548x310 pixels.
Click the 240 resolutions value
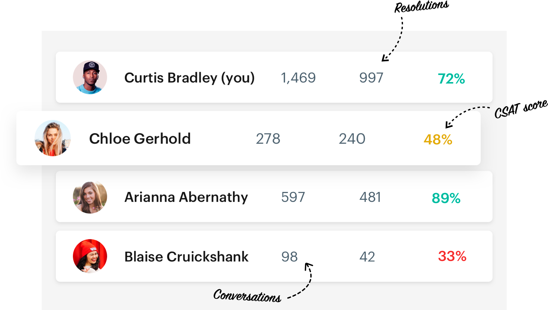352,139
